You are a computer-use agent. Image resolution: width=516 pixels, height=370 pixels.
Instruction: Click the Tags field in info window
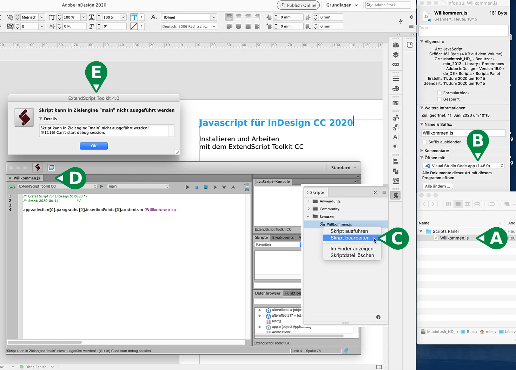[463, 30]
